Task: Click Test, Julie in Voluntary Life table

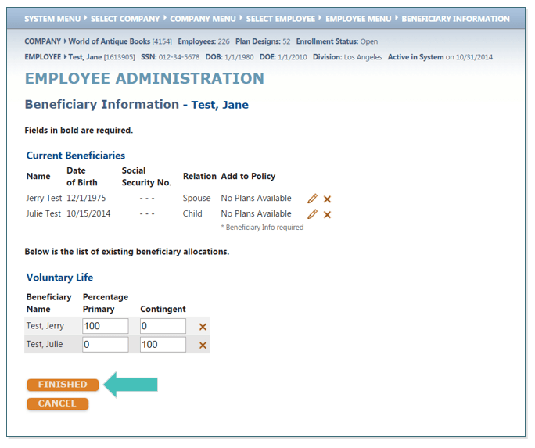Action: [45, 344]
